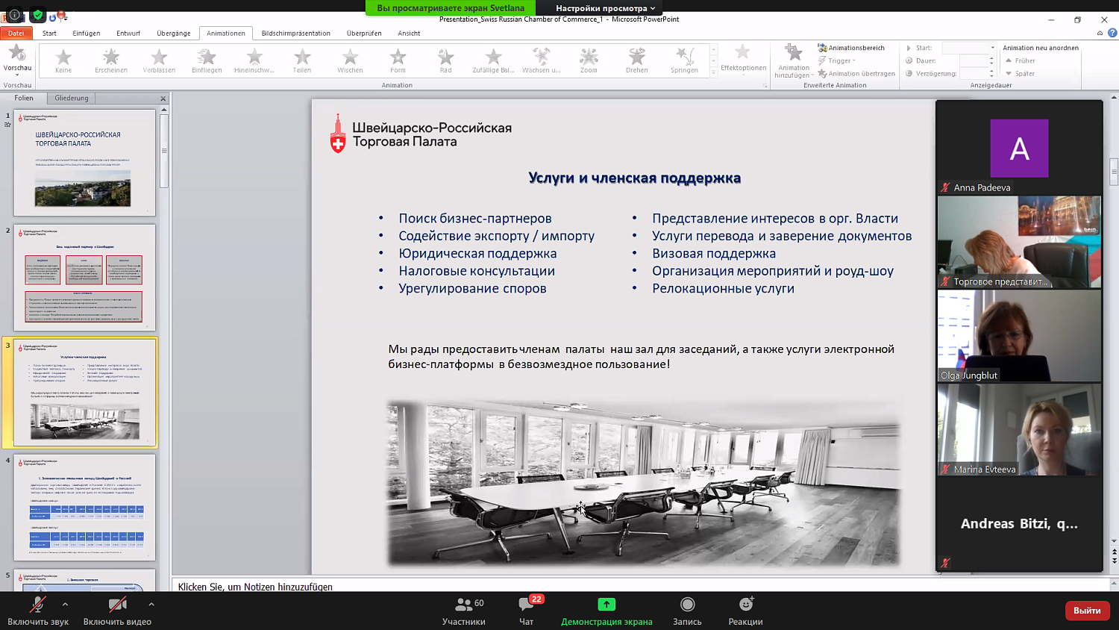Select slide 2 thumbnail

tap(84, 277)
